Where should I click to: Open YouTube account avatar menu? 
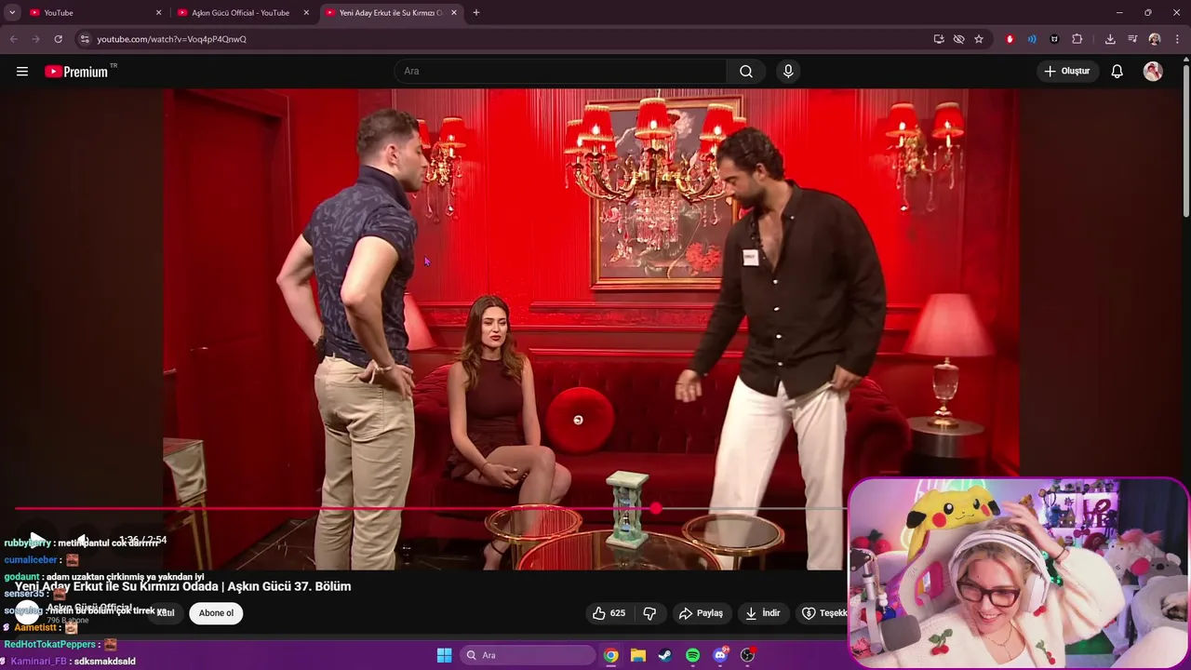pos(1153,72)
